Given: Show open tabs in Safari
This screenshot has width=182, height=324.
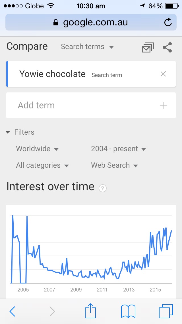Looking at the screenshot, I should [166, 311].
